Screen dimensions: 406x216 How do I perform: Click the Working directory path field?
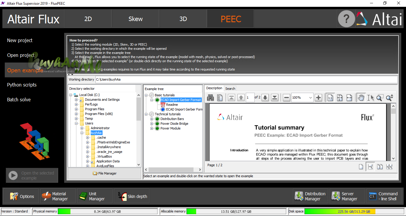246,79
